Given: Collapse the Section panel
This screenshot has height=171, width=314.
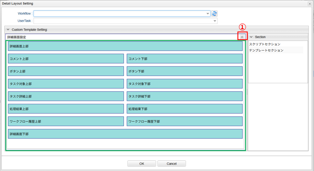Looking at the screenshot, I should pyautogui.click(x=251, y=37).
